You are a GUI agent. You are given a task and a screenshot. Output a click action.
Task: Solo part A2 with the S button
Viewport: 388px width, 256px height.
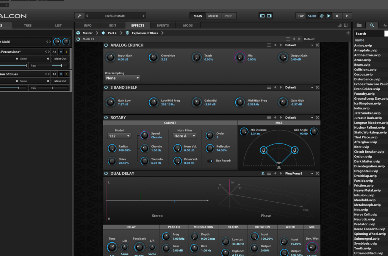click(x=66, y=74)
